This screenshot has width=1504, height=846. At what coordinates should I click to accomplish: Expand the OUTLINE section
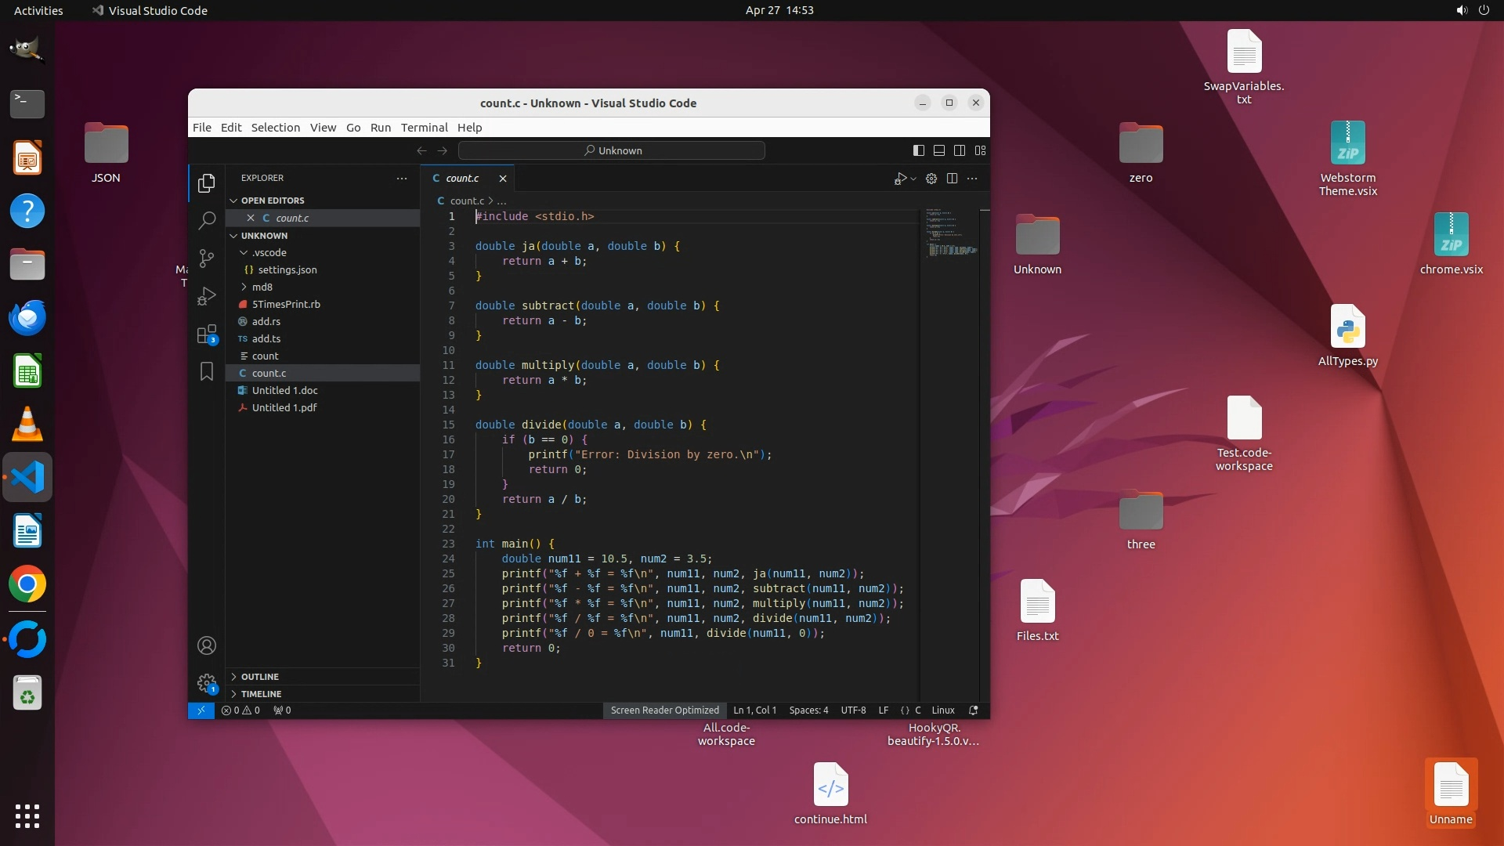click(259, 677)
